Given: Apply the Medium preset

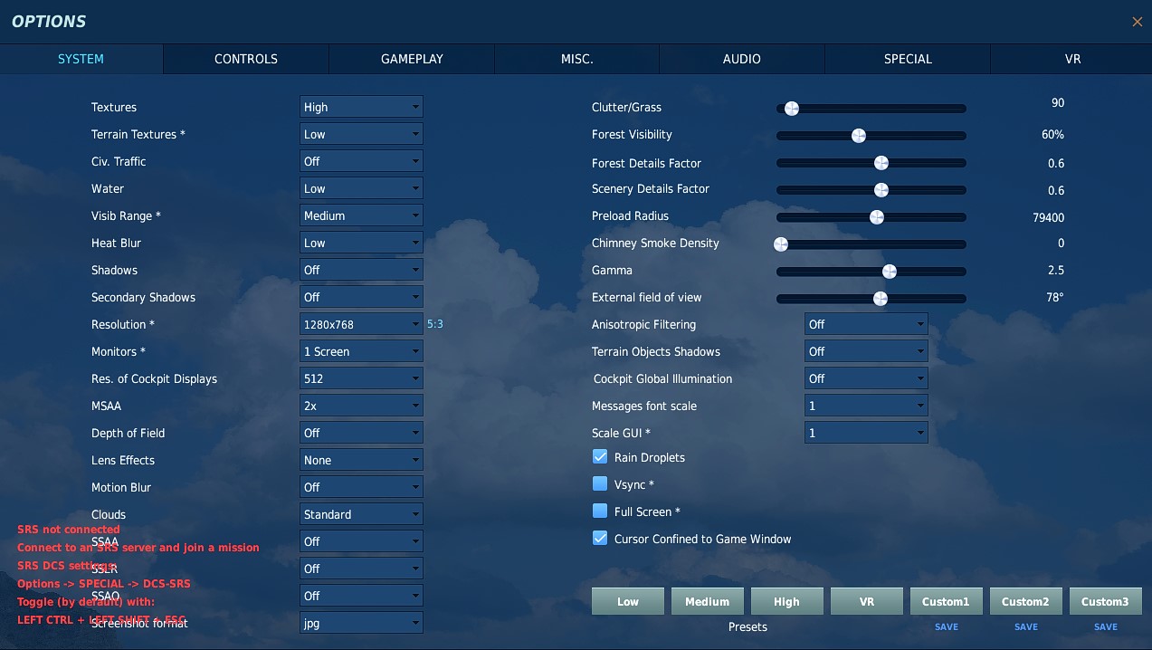Looking at the screenshot, I should [x=708, y=601].
